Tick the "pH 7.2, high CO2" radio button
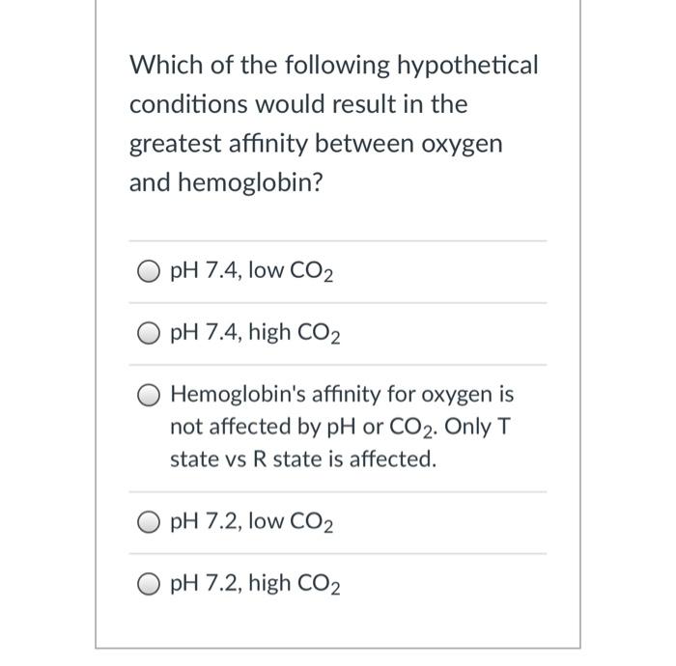The height and width of the screenshot is (666, 676). pyautogui.click(x=149, y=584)
